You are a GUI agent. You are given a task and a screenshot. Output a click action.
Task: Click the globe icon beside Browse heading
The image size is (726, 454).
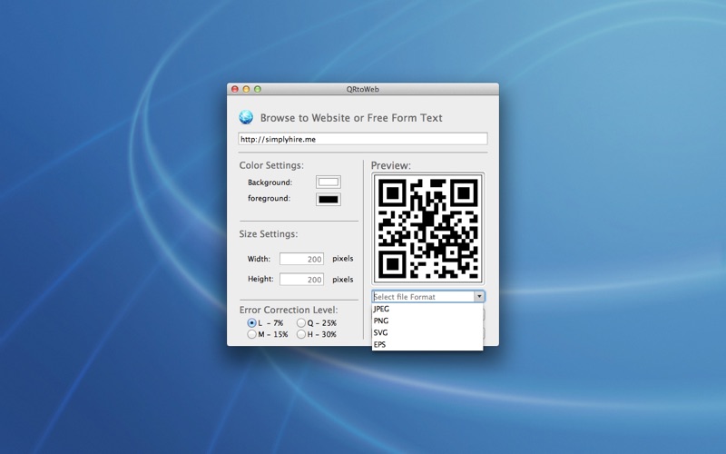click(246, 117)
